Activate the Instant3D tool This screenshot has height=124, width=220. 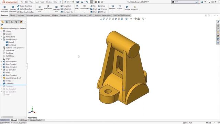pos(135,8)
